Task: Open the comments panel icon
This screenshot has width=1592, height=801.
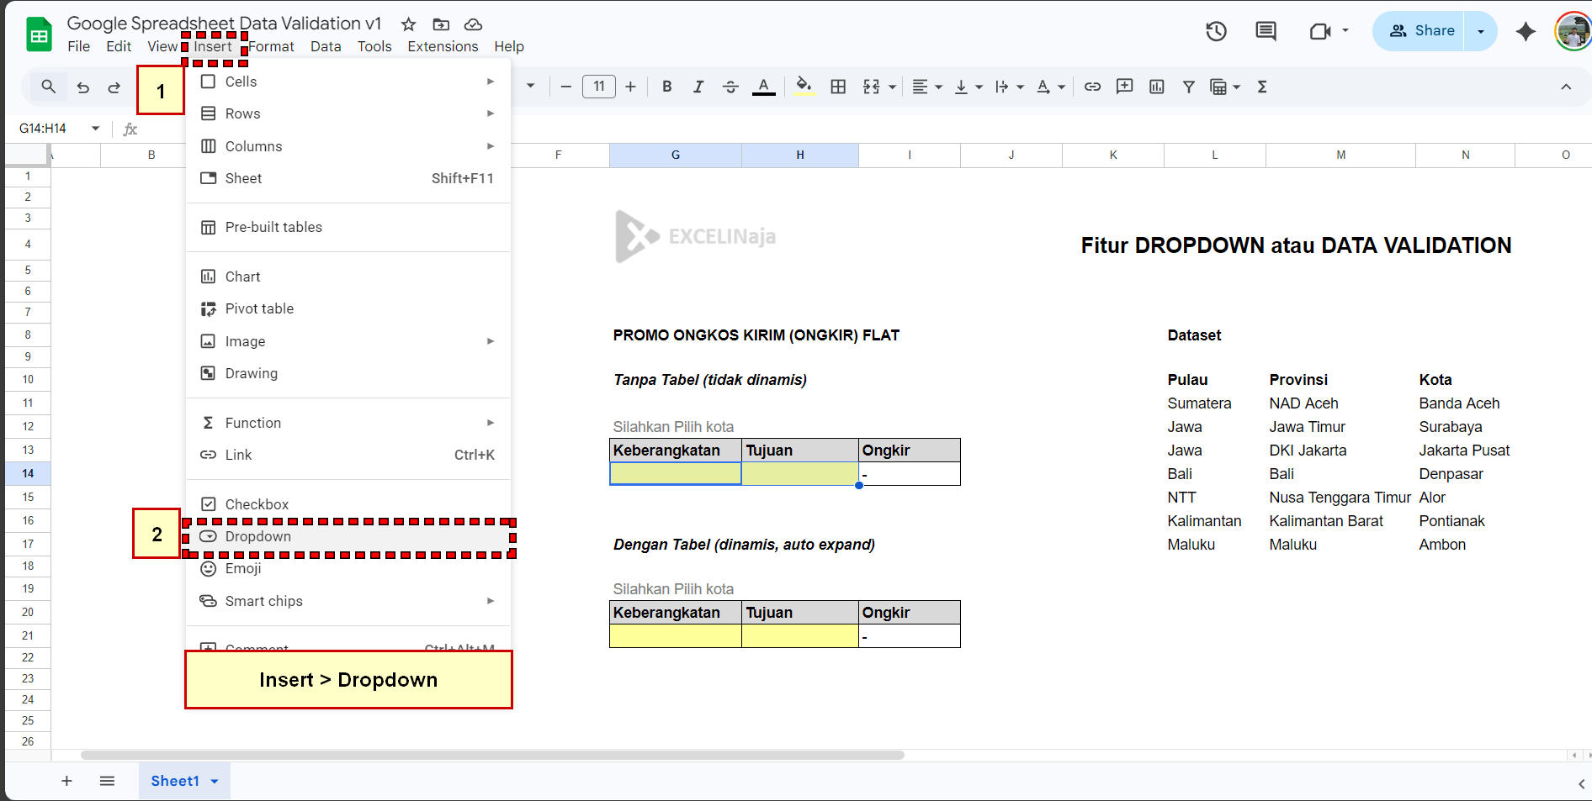Action: (x=1266, y=31)
